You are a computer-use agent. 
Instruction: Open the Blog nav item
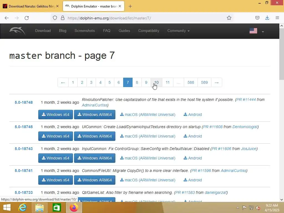(x=63, y=31)
